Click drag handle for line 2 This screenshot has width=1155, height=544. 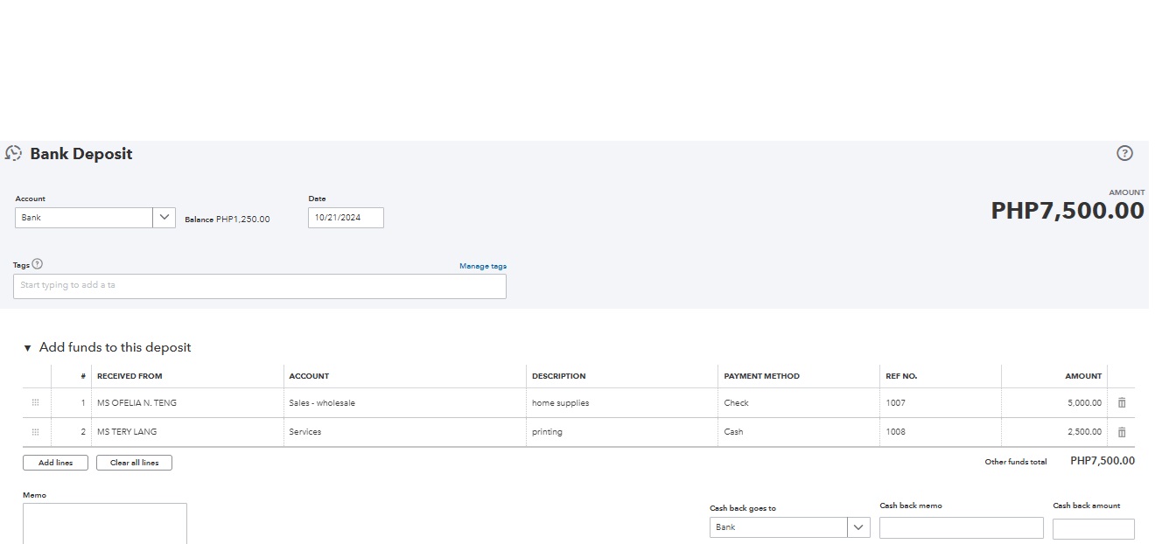click(x=36, y=432)
